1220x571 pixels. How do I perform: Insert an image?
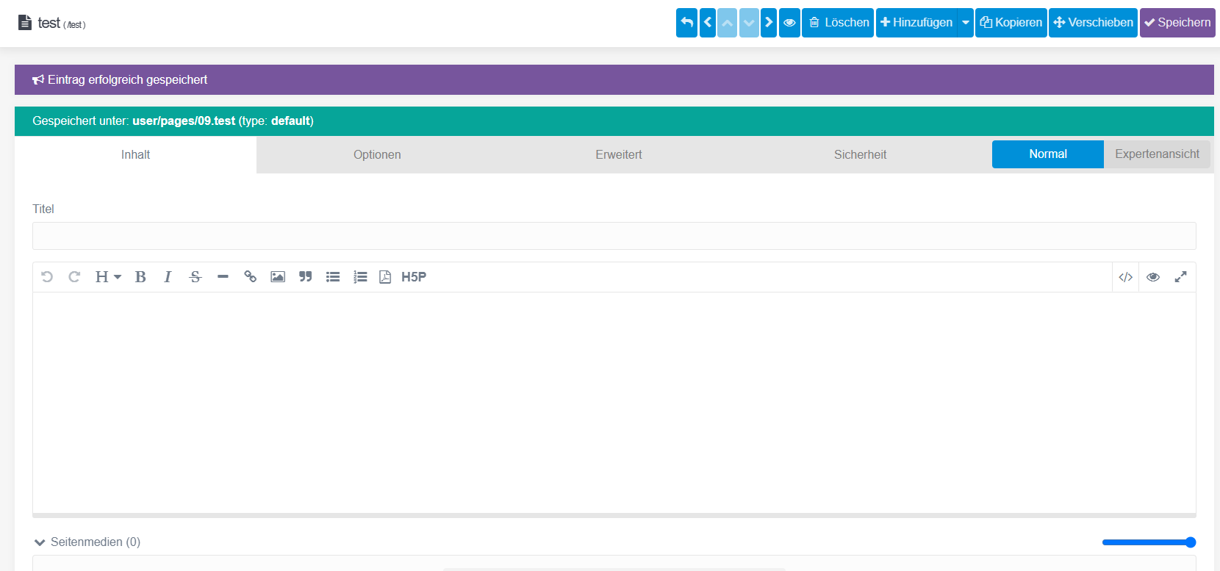(x=278, y=277)
